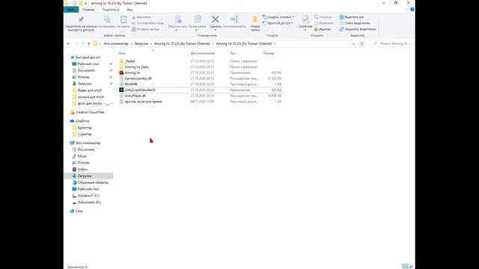
Task: Open Creative Cloud Files in the sidebar
Action: (x=90, y=112)
